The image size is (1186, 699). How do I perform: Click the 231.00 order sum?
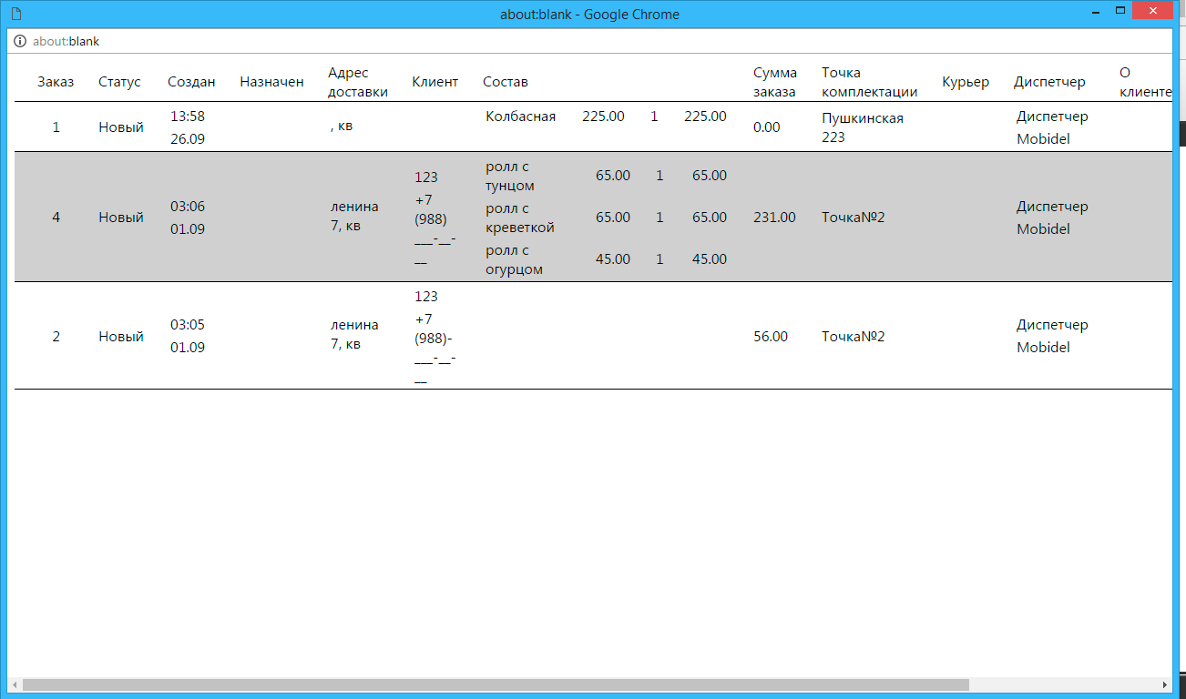click(774, 218)
